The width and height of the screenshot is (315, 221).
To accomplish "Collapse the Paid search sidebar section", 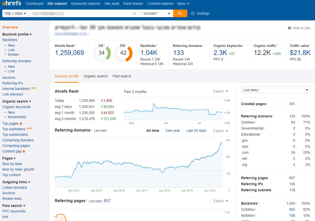I will [14, 206].
